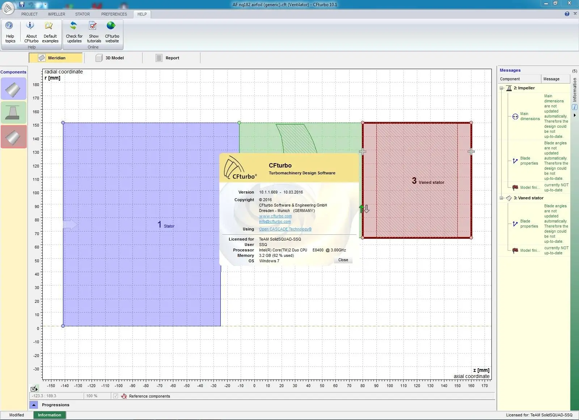The width and height of the screenshot is (579, 420).
Task: Select the blue Stator component icon
Action: click(13, 89)
